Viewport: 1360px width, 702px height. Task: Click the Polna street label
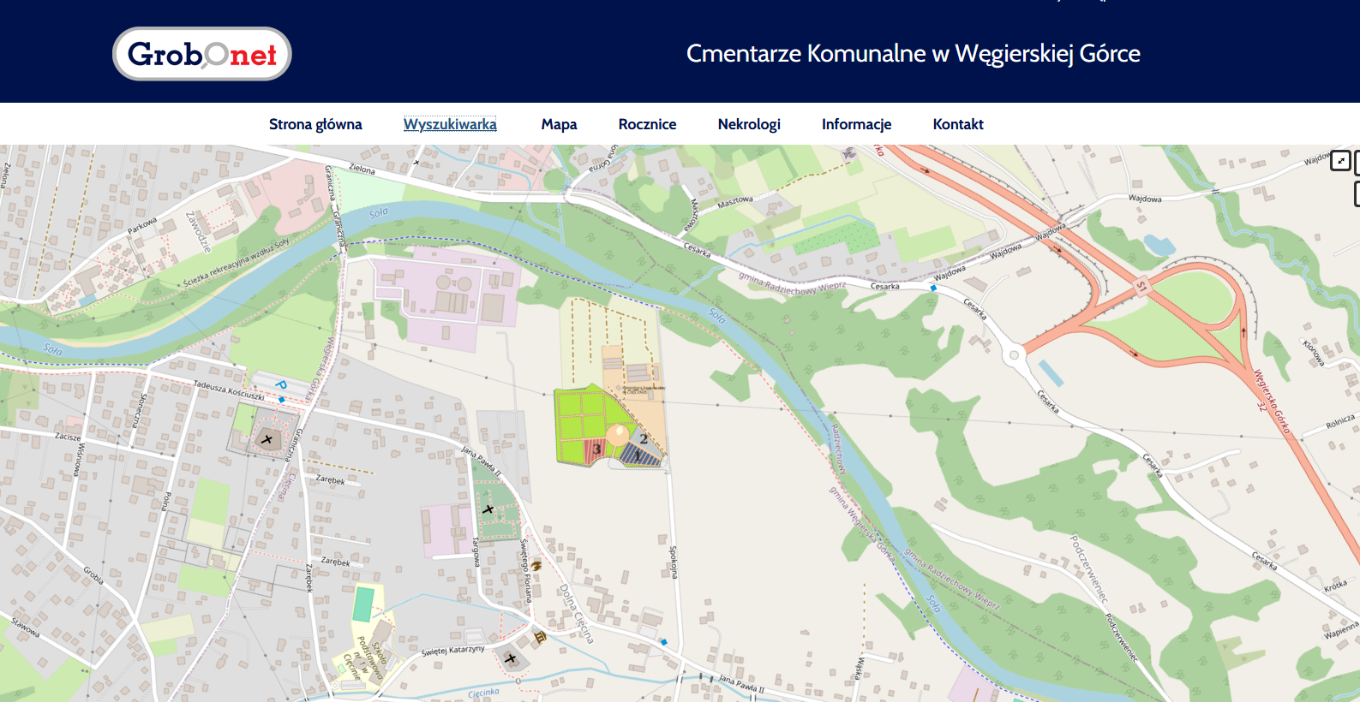[x=167, y=501]
